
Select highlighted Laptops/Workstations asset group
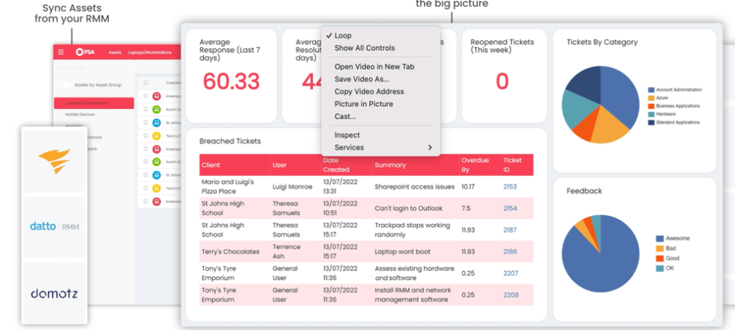tap(94, 103)
